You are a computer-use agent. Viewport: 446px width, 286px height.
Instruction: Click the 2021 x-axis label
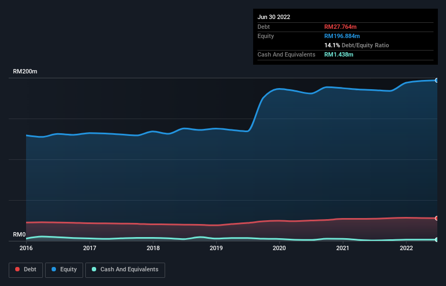[x=343, y=248]
